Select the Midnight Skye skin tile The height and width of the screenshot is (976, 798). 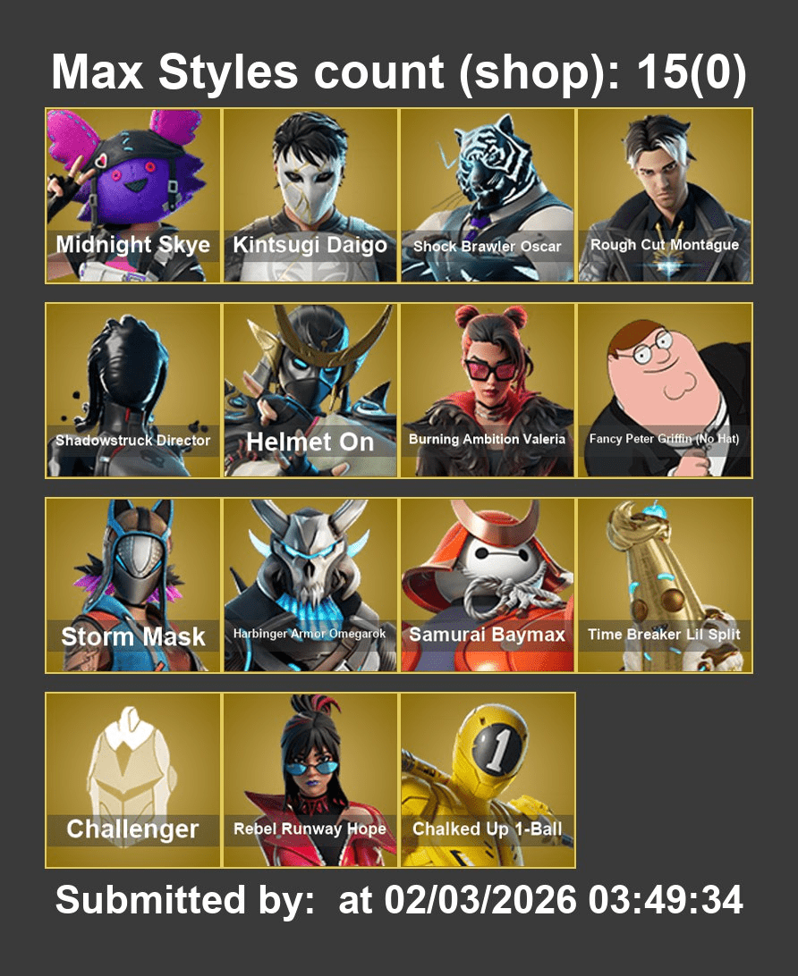(133, 196)
